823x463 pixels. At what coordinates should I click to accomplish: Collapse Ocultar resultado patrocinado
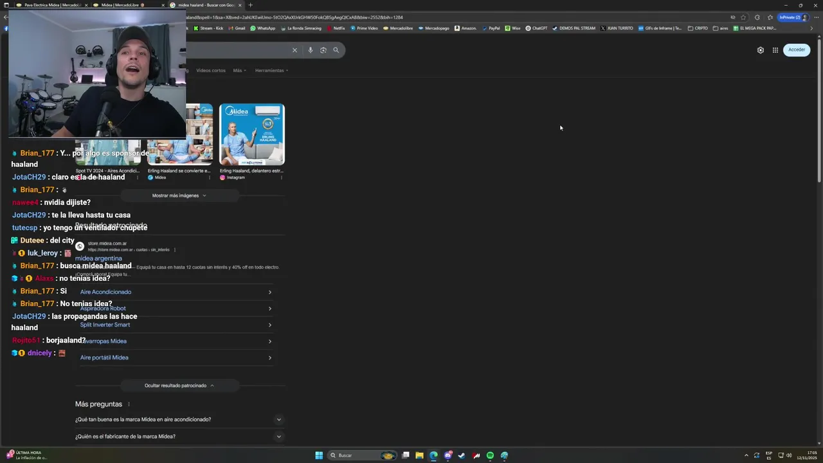179,385
